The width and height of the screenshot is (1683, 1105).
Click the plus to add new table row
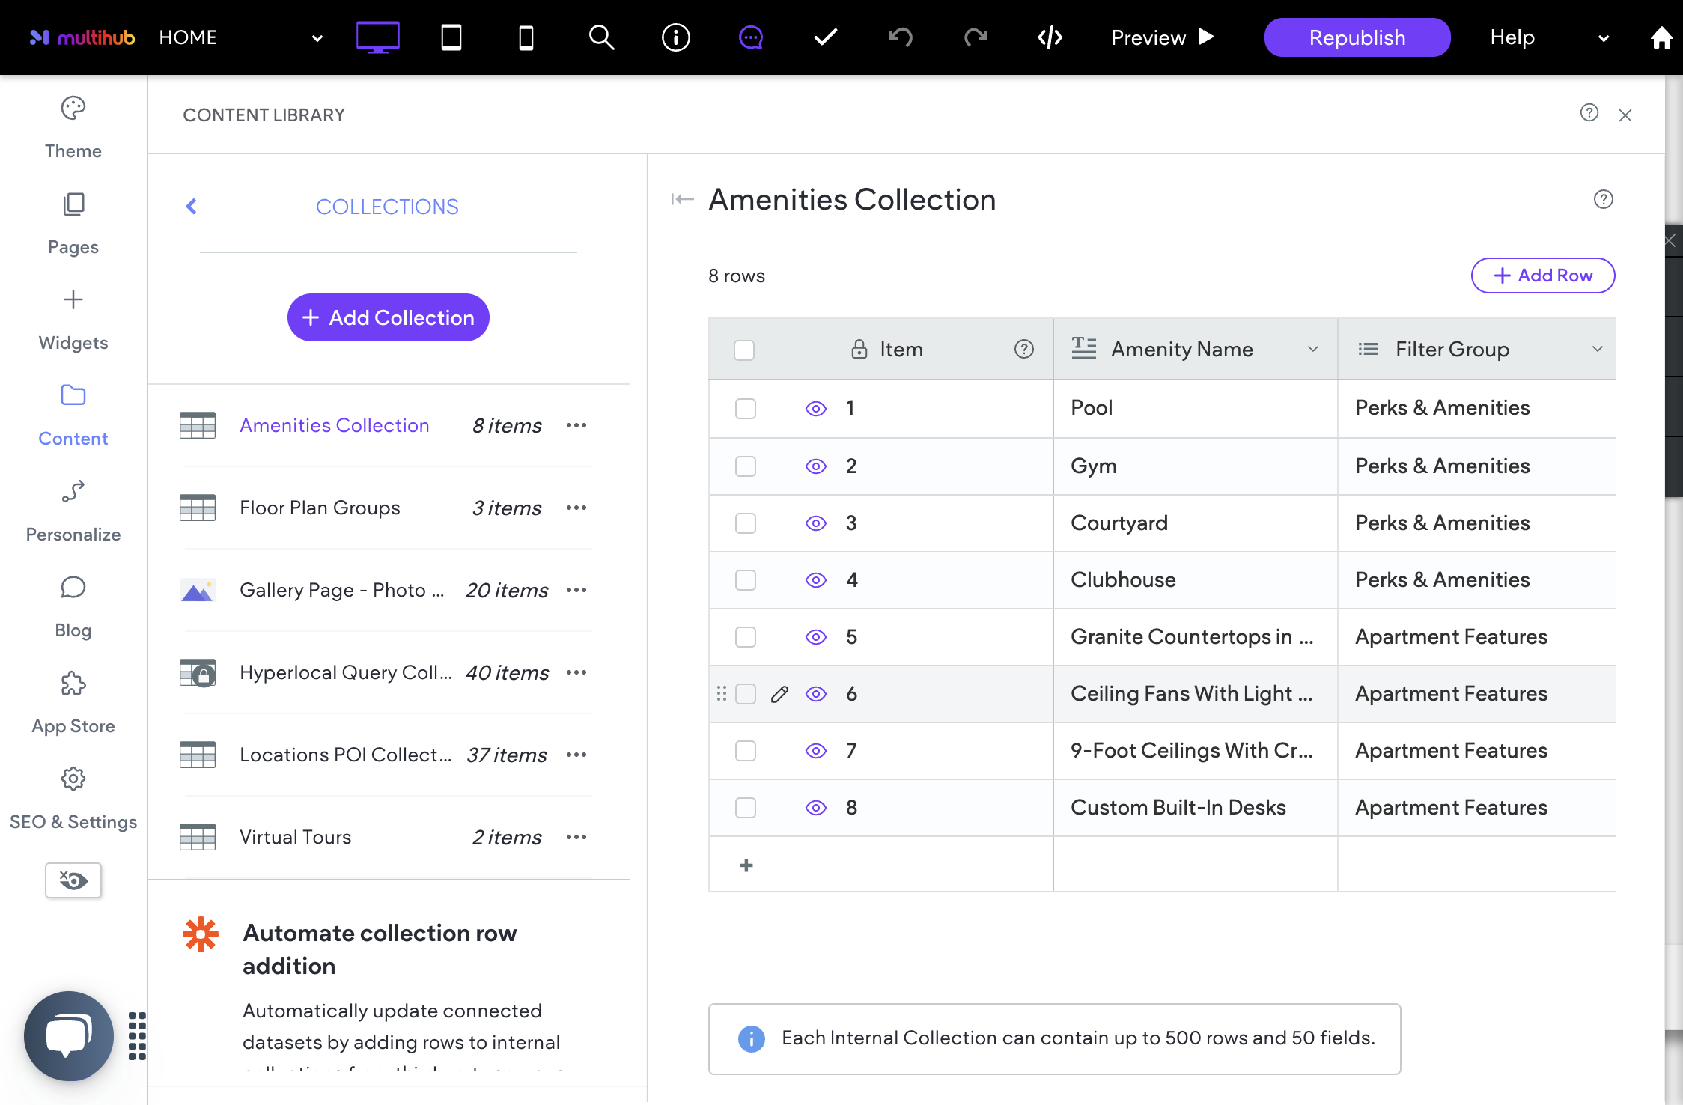[x=746, y=865]
